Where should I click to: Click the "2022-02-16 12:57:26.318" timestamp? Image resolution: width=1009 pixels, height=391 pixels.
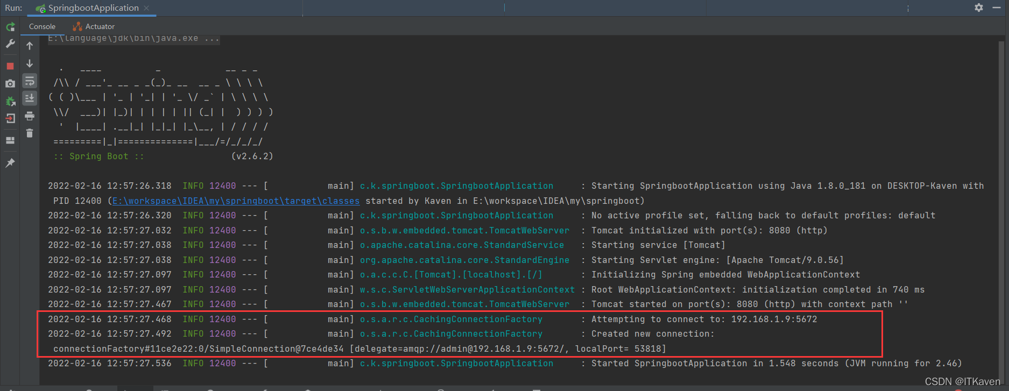click(x=110, y=186)
